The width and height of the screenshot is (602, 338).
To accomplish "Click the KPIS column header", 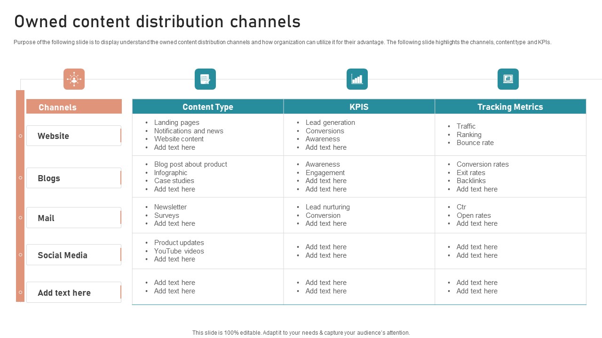I will click(x=359, y=107).
